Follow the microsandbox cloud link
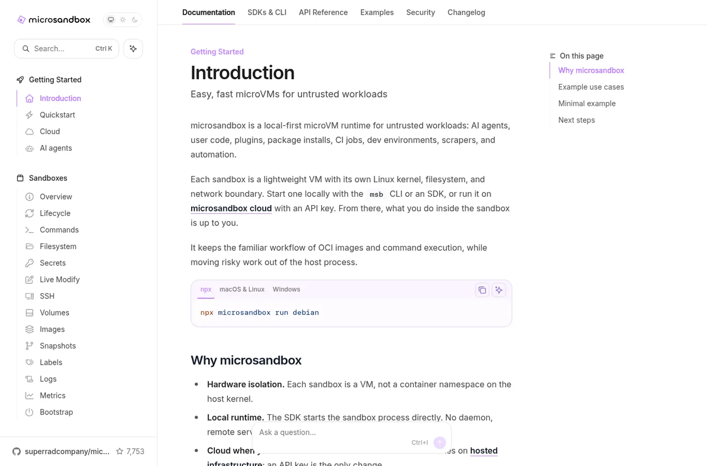 (x=231, y=208)
